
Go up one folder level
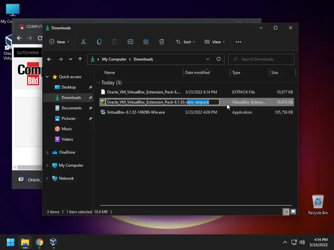[x=80, y=59]
